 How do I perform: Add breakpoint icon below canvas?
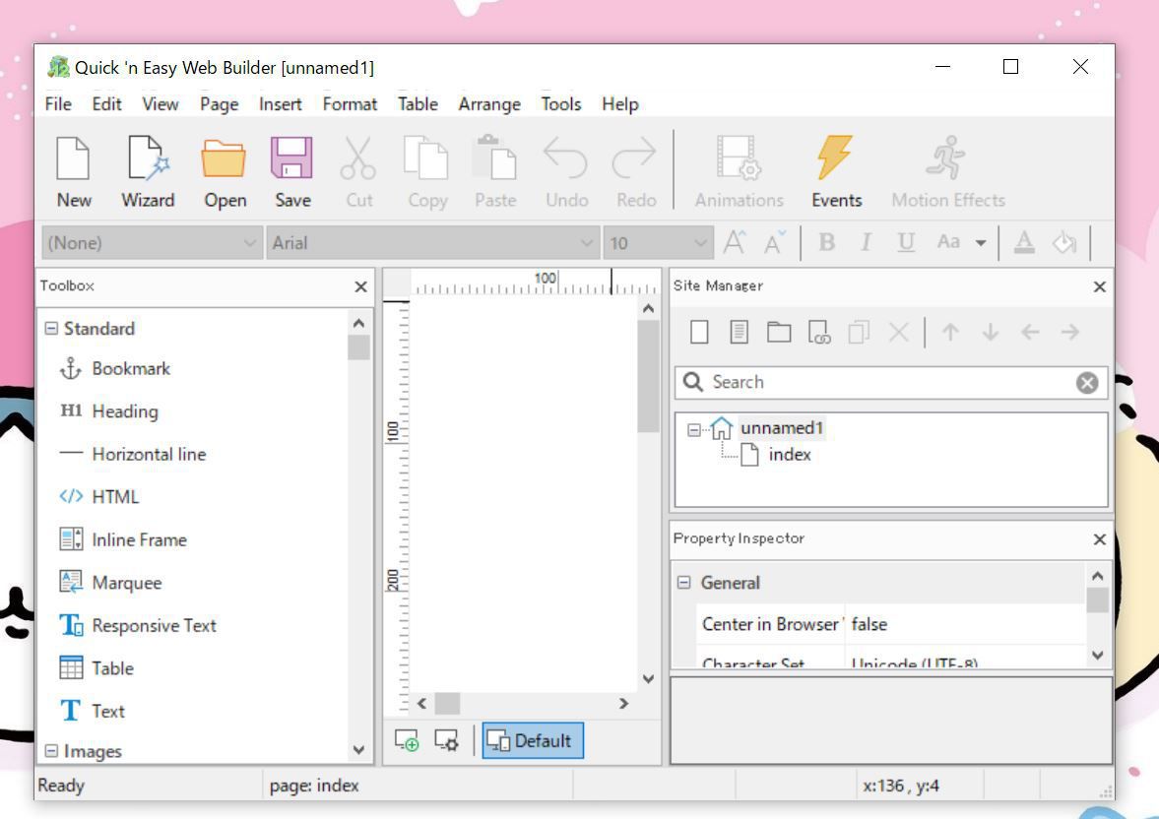pos(407,740)
